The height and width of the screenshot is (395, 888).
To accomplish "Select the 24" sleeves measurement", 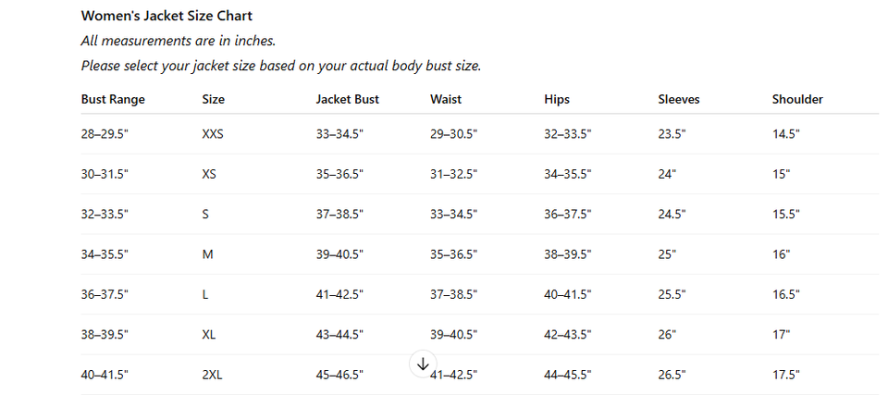I will (667, 174).
